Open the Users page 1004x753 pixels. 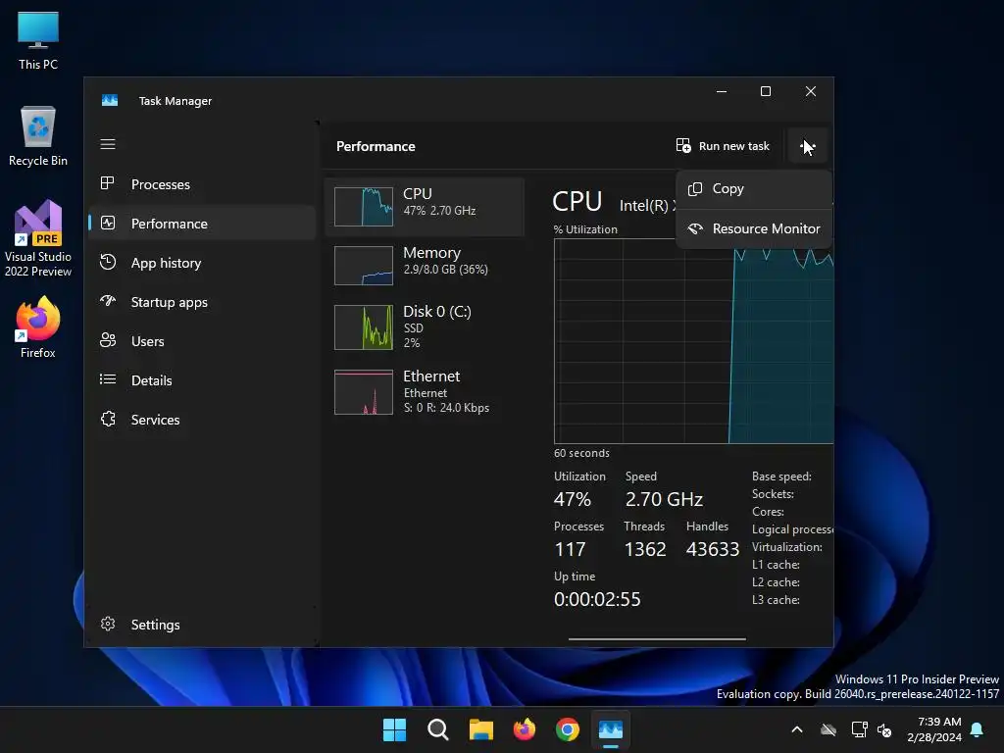coord(202,341)
